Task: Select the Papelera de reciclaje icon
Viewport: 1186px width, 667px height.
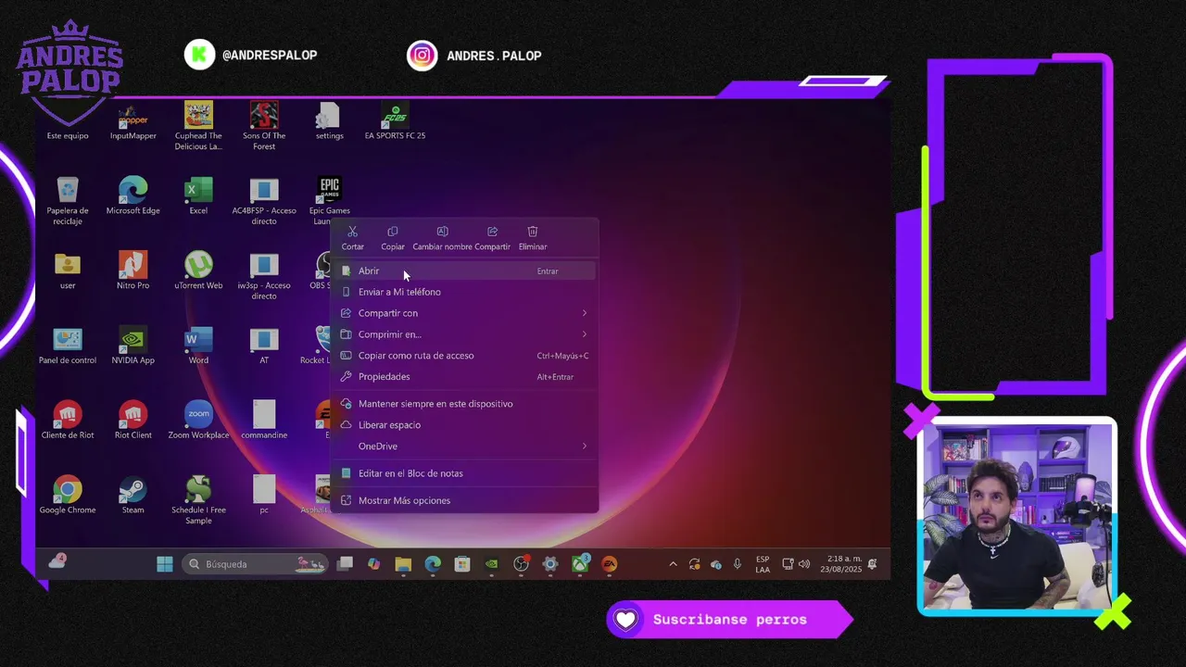Action: pyautogui.click(x=68, y=201)
